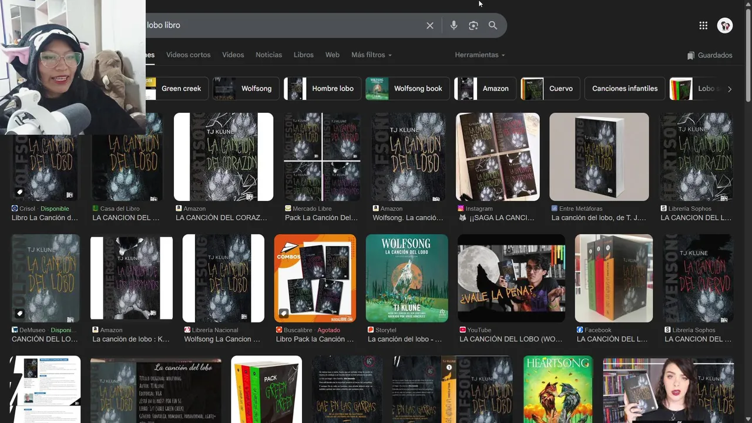
Task: Click 'Libro Pack la Canción ...' Buscalibre title
Action: coord(315,339)
